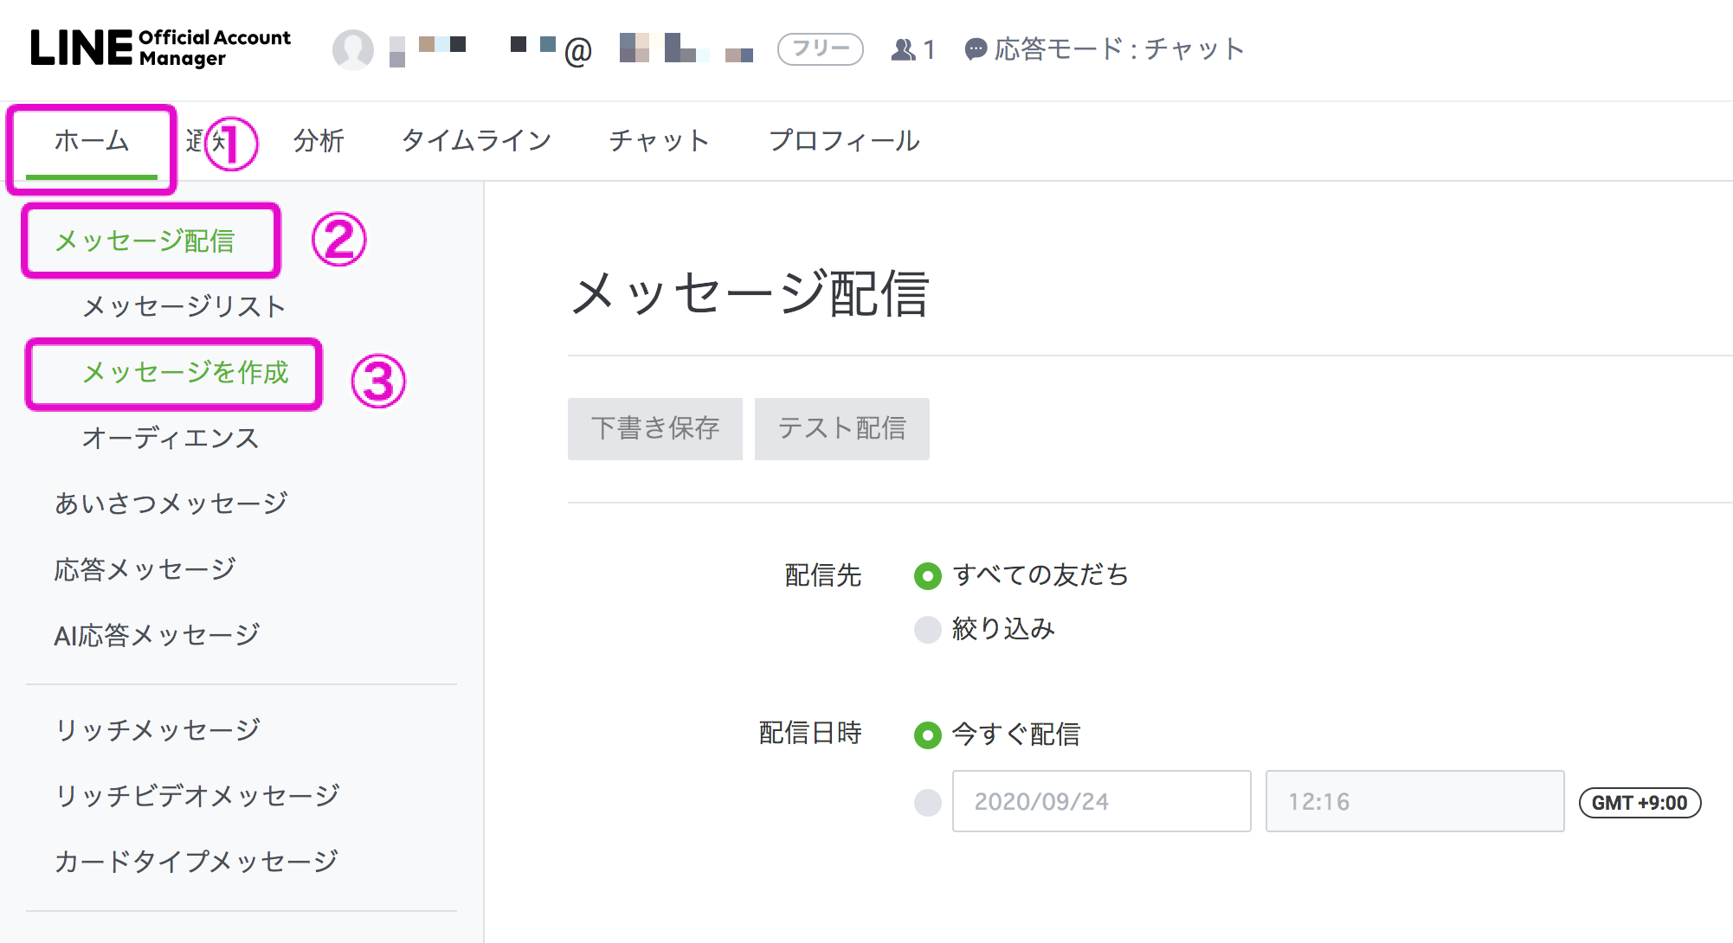Viewport: 1733px width, 943px height.
Task: Click the LINE Official Account Manager logo
Action: (x=161, y=48)
